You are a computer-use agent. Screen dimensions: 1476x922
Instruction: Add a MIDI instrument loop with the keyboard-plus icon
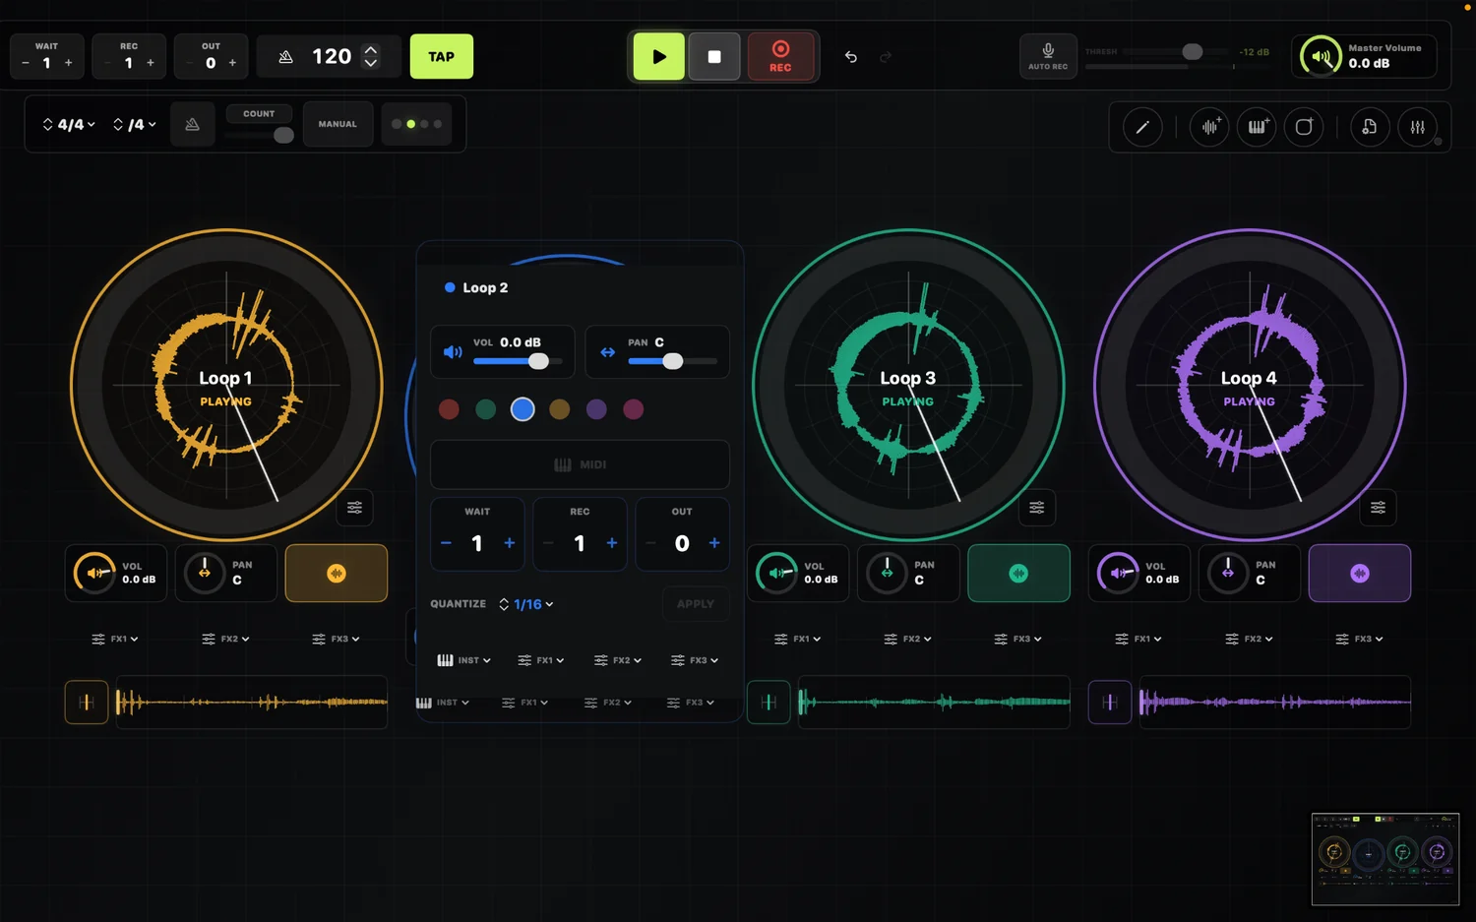coord(1257,127)
